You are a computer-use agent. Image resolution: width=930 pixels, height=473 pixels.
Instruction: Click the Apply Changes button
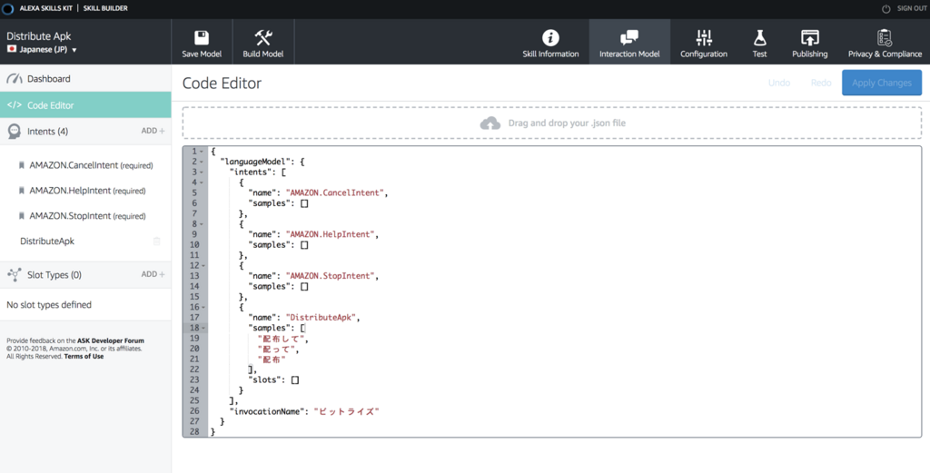(x=881, y=83)
